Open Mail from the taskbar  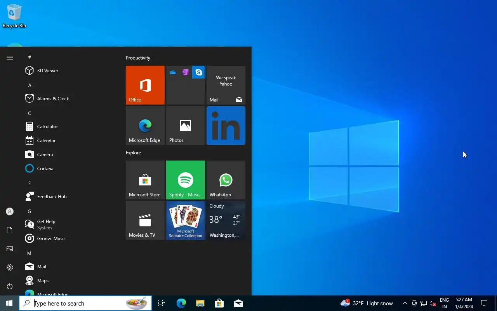(238, 303)
